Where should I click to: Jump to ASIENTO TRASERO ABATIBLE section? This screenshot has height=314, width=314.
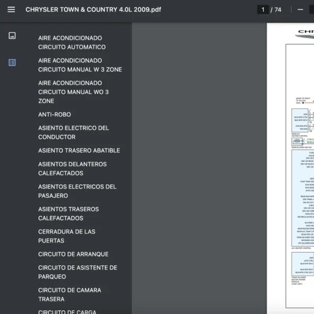[x=79, y=151]
